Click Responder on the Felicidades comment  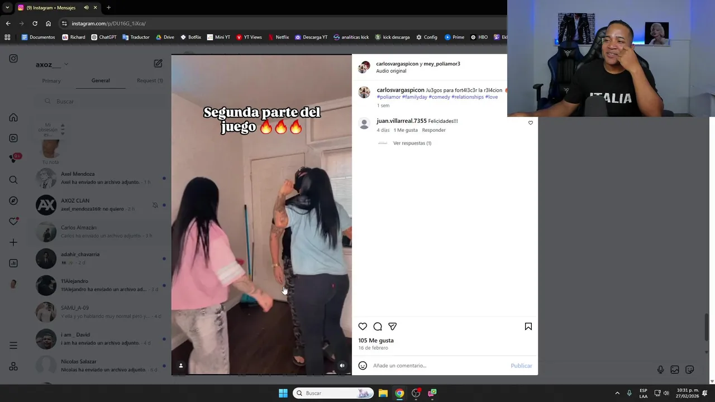click(434, 130)
